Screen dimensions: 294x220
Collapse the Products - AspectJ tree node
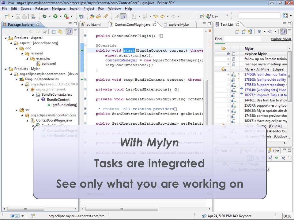(x=6, y=38)
